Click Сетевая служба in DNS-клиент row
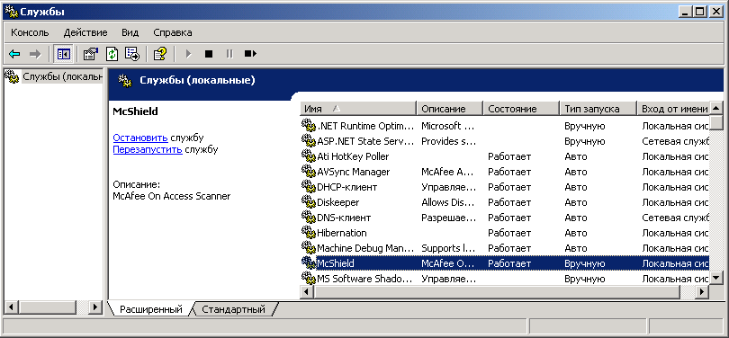The width and height of the screenshot is (729, 338). coord(675,218)
